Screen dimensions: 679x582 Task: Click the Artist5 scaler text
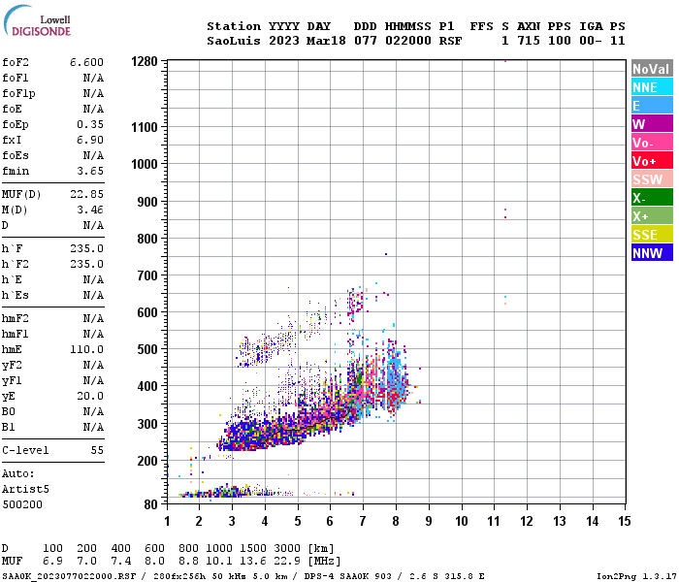[x=25, y=489]
